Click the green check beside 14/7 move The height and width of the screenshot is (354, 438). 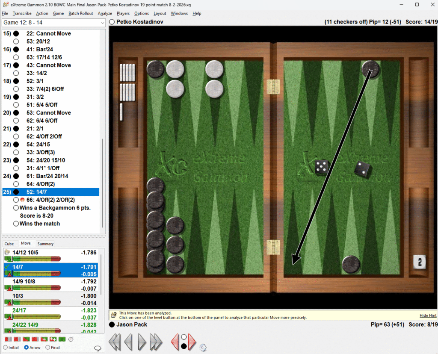coord(7,267)
